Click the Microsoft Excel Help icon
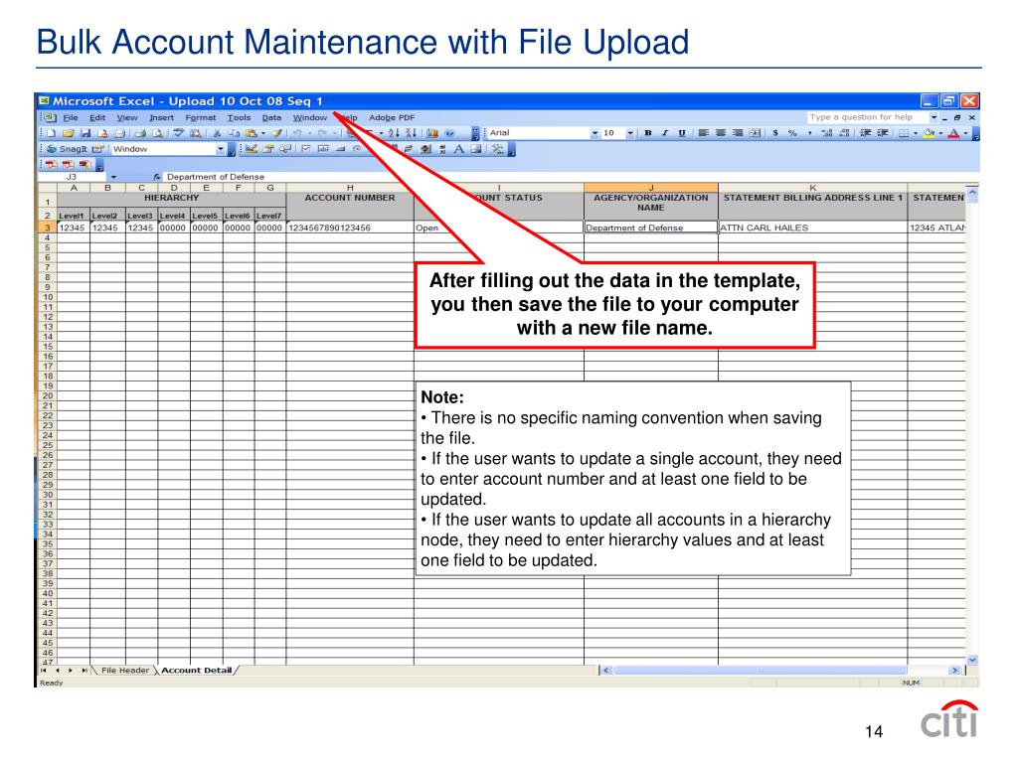Viewport: 1018px width, 763px height. pyautogui.click(x=449, y=133)
